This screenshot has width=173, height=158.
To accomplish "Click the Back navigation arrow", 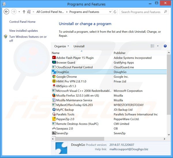I will [x=6, y=12].
